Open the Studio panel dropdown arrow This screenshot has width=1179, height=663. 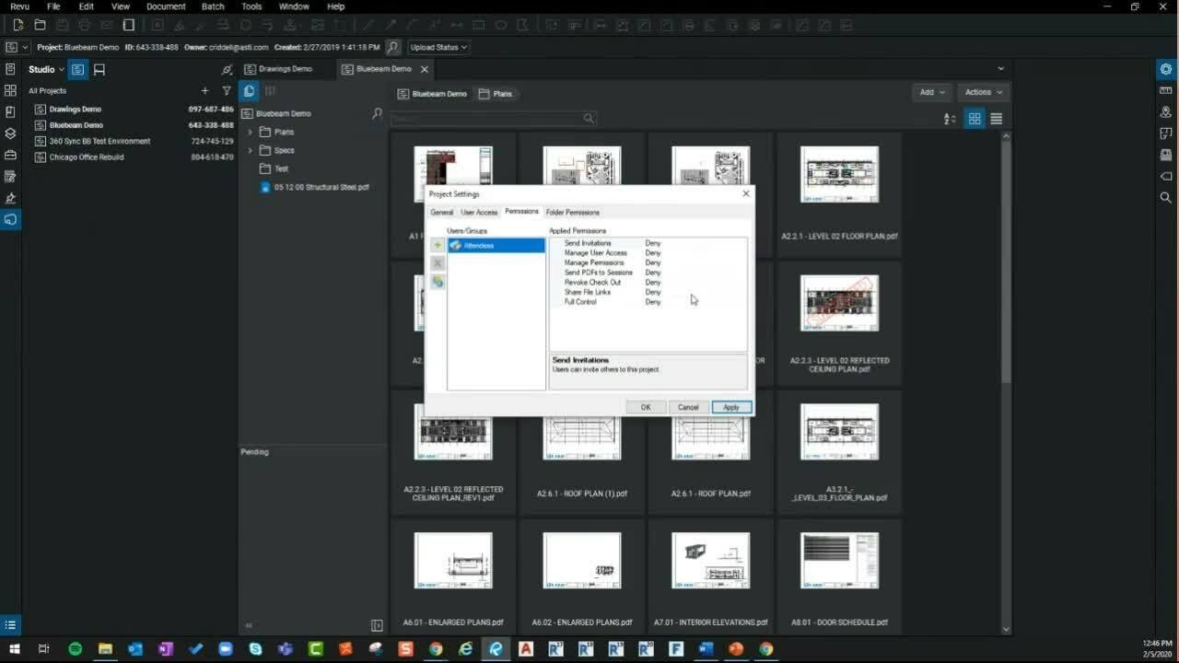[x=61, y=69]
